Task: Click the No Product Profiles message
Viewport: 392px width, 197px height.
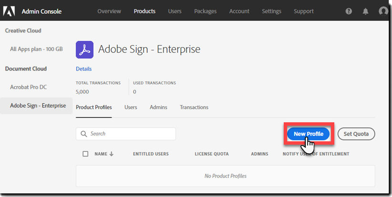Action: 226,176
